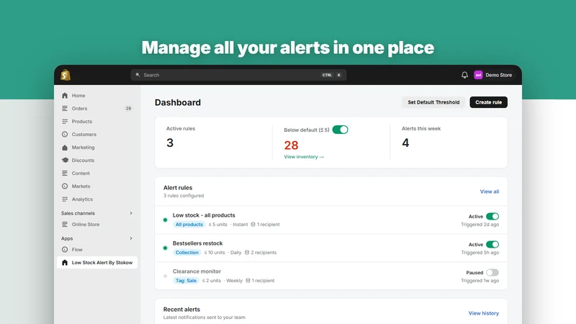The image size is (576, 324).
Task: Click the 28 below default count
Action: coord(291,145)
